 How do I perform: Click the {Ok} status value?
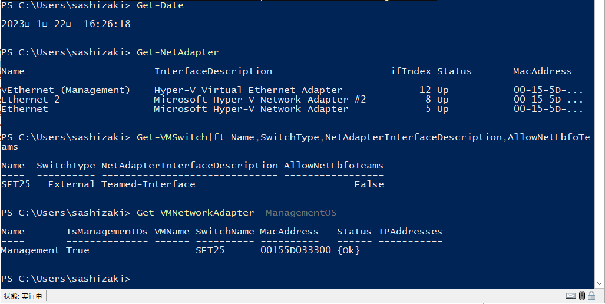[348, 250]
